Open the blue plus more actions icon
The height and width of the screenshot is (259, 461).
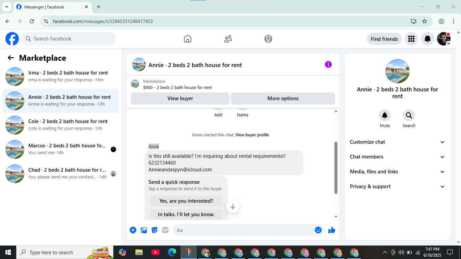click(x=133, y=230)
